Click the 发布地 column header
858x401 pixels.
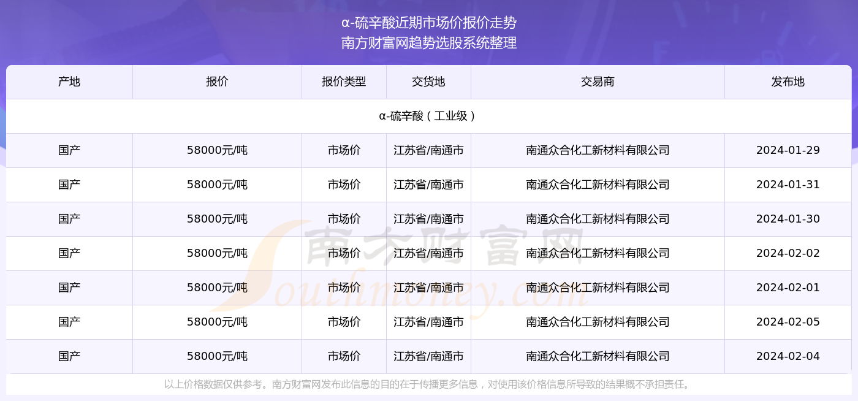(788, 82)
